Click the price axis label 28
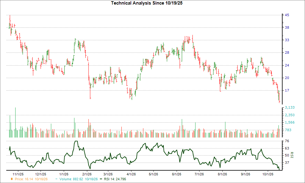 coord(287,52)
